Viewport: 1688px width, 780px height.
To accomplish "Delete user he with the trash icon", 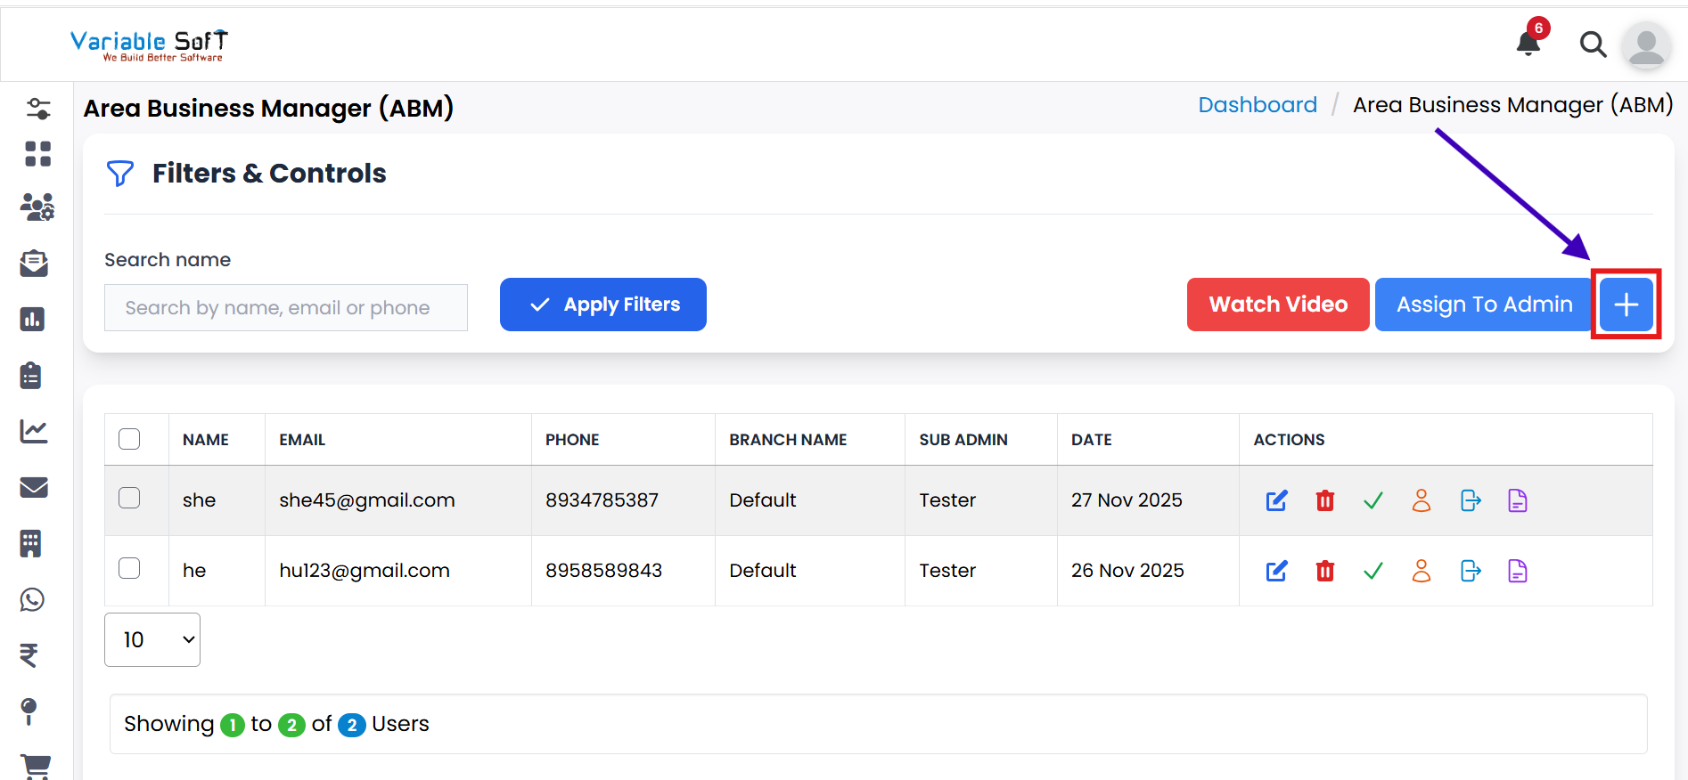I will click(x=1325, y=571).
